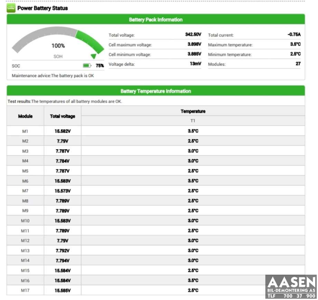Click M17 voltage value 15.585V
318x300 pixels.
[63, 290]
